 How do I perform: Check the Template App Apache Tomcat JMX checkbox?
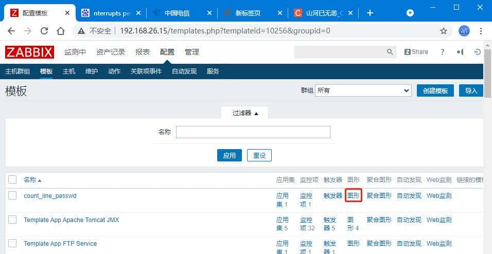(x=12, y=220)
